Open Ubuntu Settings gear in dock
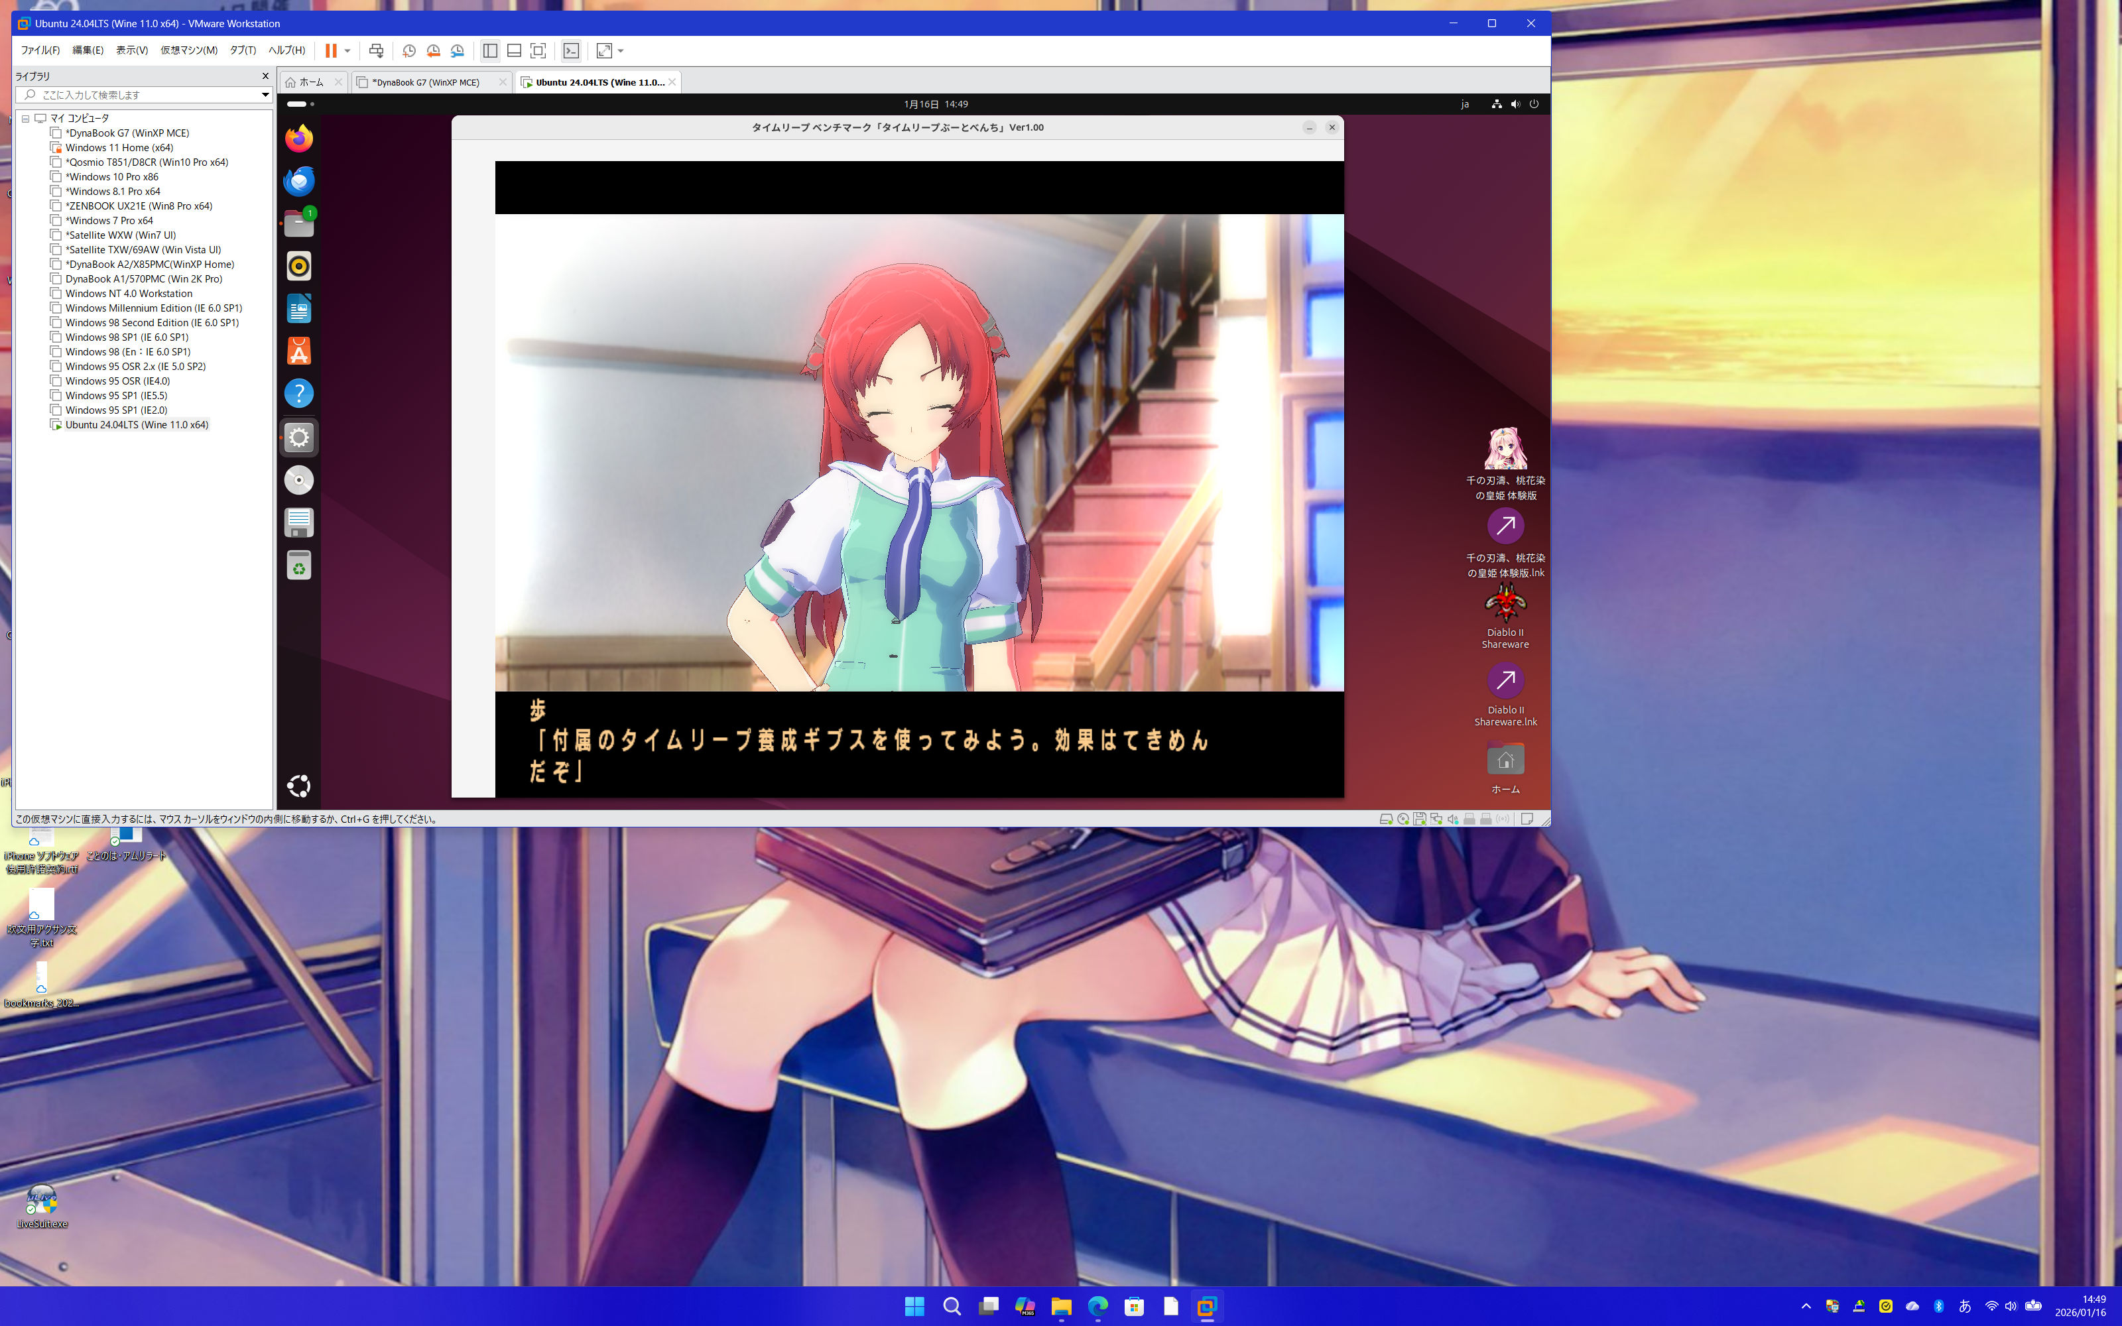Image resolution: width=2122 pixels, height=1326 pixels. pyautogui.click(x=299, y=437)
